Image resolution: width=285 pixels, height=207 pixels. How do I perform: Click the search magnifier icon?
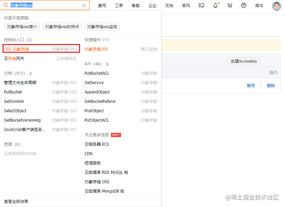click(x=6, y=5)
